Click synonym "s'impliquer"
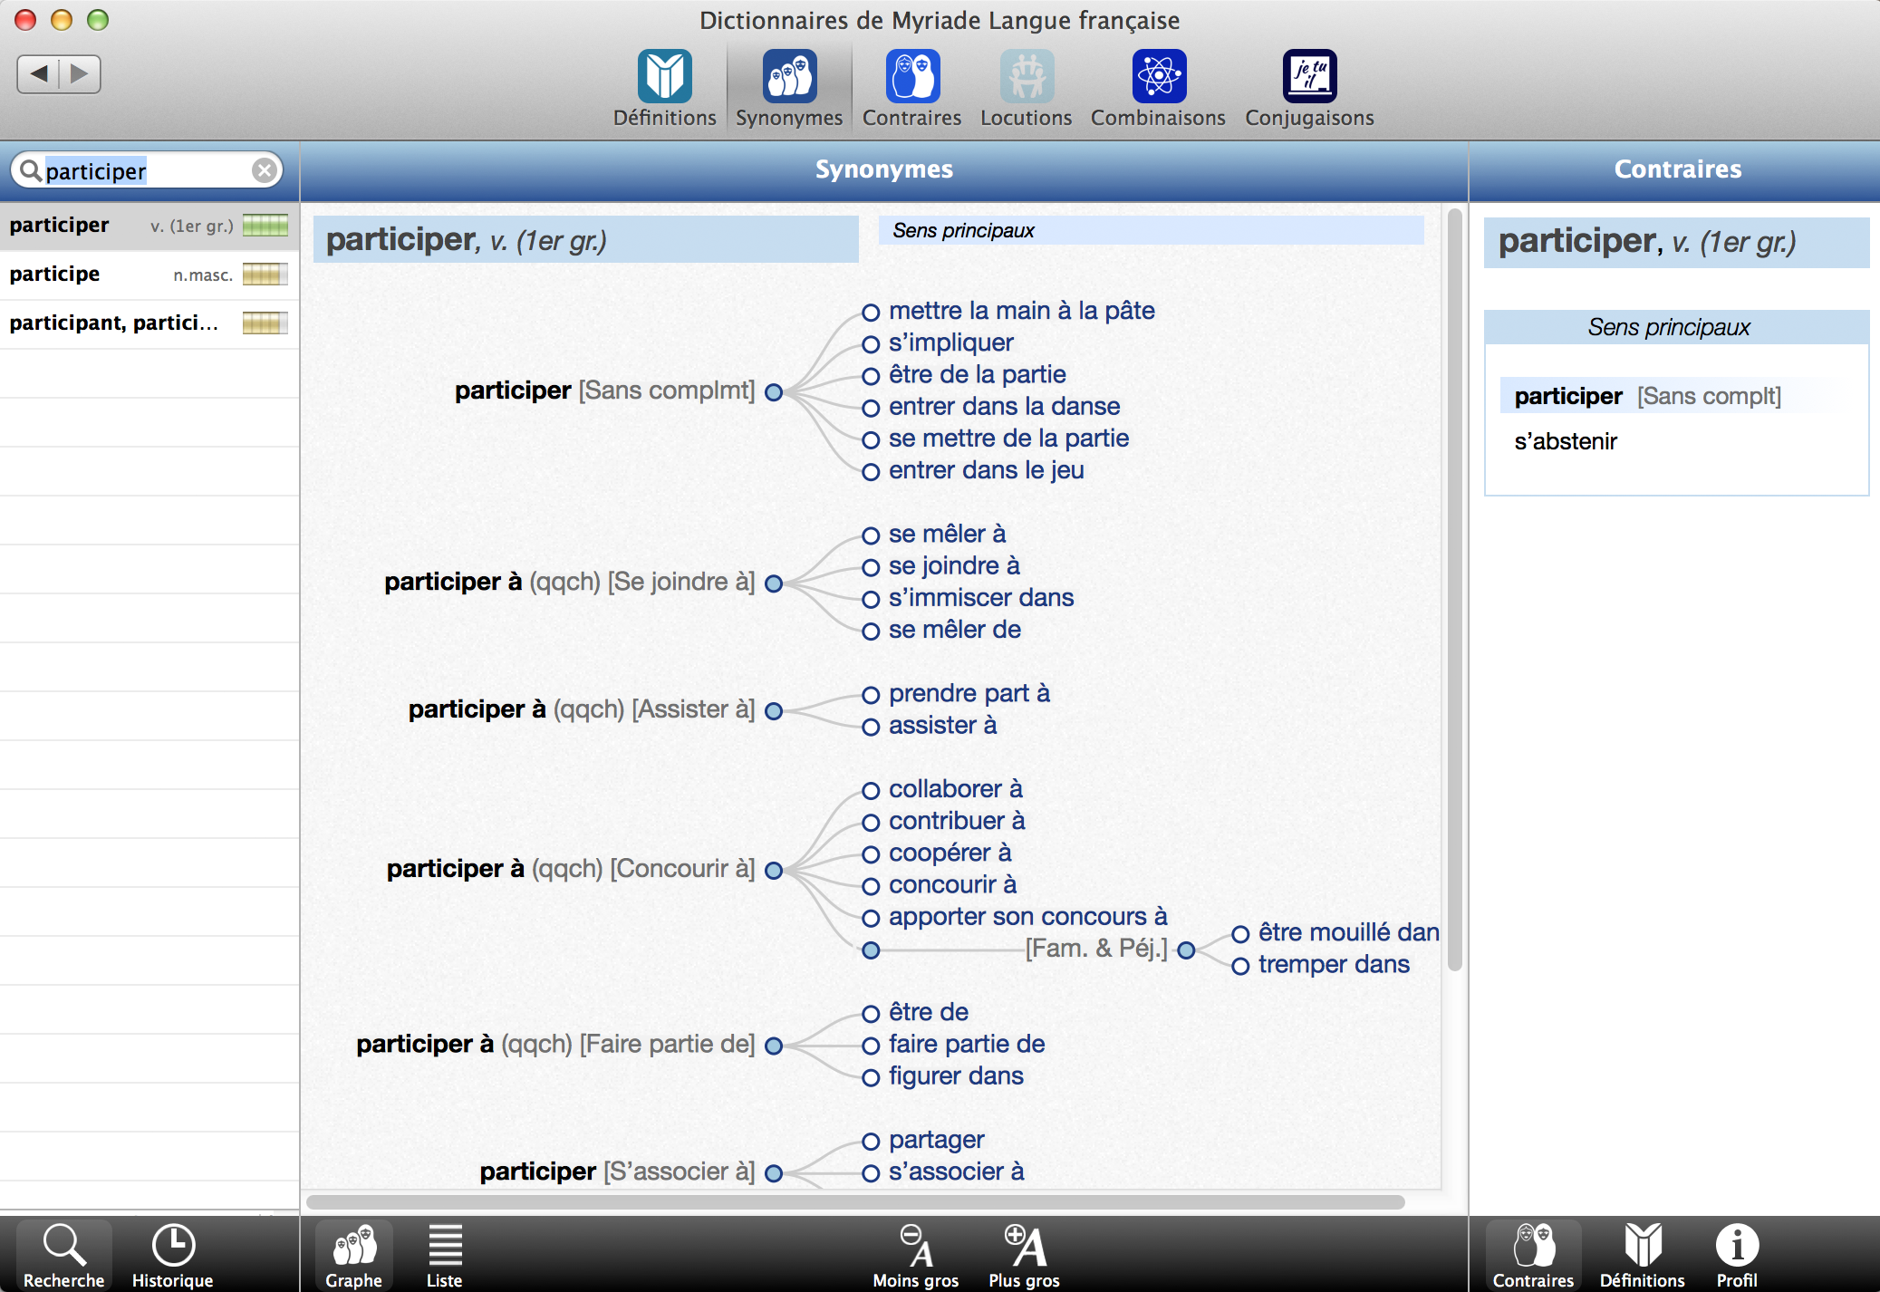The image size is (1880, 1292). click(x=951, y=342)
